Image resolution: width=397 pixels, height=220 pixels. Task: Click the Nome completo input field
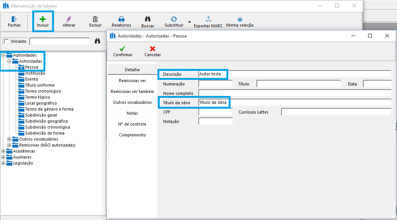295,93
